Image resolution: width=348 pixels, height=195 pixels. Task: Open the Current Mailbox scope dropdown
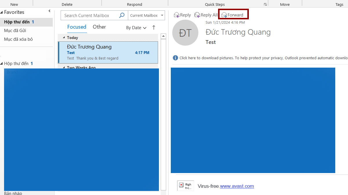click(146, 16)
